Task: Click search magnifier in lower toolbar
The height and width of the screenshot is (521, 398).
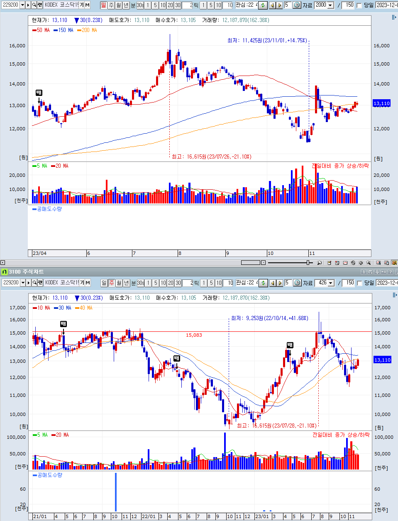Action: [34, 283]
